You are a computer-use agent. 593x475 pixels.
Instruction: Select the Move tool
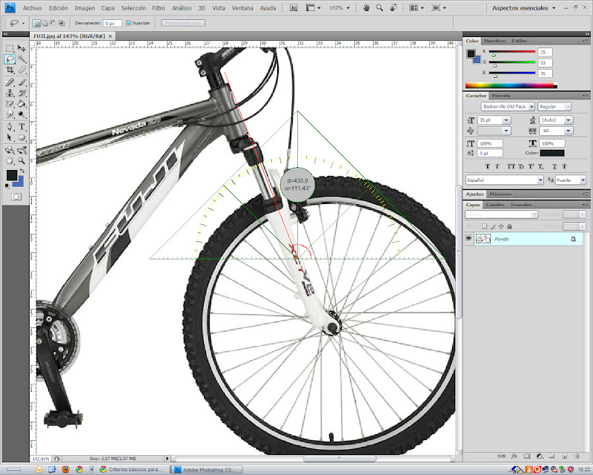coord(21,48)
